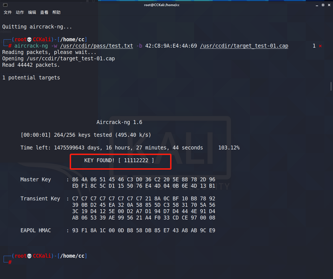Click 'Read 44442 packets.' line
333x279 pixels.
pyautogui.click(x=31, y=65)
